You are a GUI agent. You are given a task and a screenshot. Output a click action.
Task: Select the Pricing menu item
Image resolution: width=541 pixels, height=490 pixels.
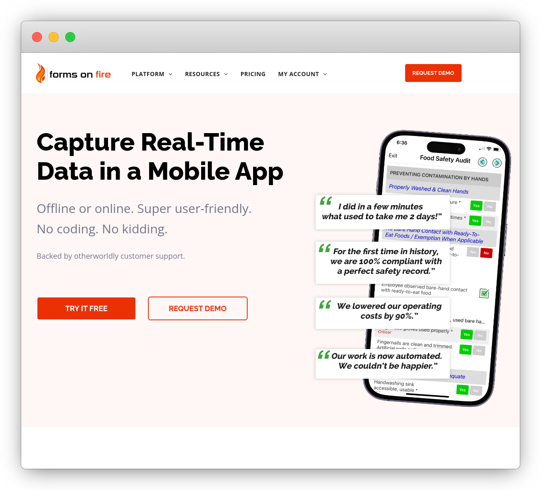(253, 74)
